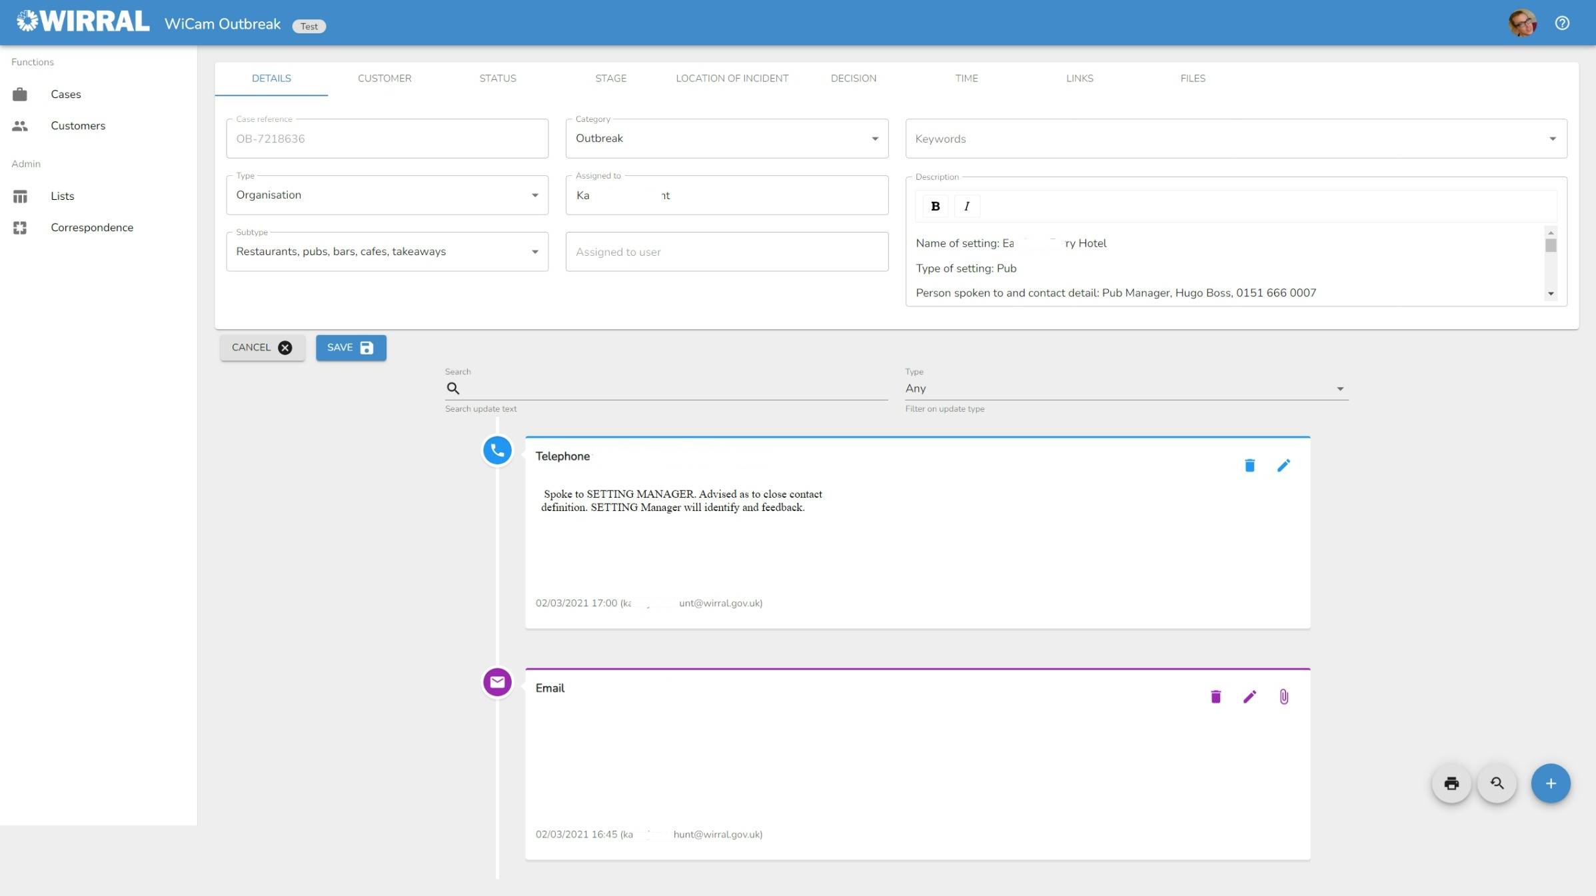
Task: Click the Assigned to field
Action: point(727,195)
